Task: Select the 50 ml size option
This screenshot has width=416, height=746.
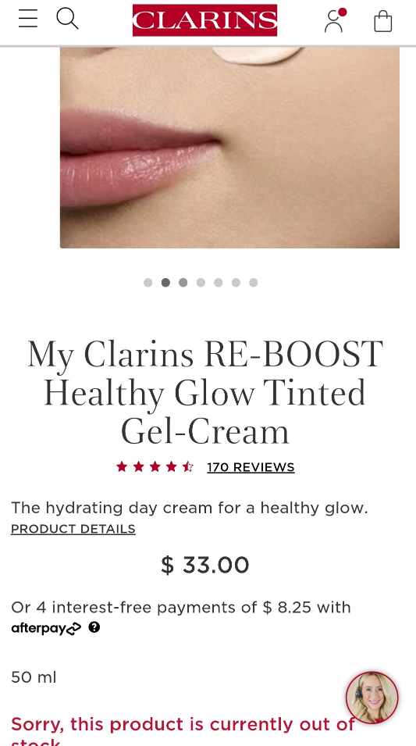Action: (x=34, y=677)
